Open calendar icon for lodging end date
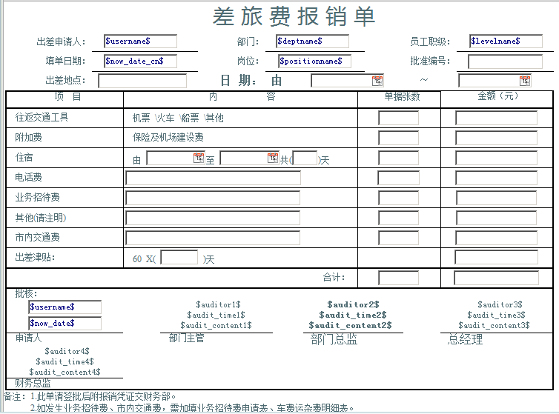 [x=272, y=158]
